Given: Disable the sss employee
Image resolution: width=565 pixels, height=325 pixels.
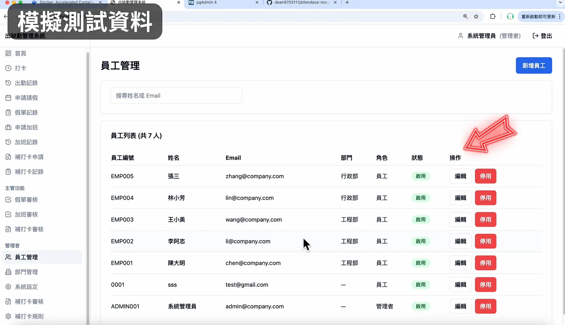Looking at the screenshot, I should point(485,285).
